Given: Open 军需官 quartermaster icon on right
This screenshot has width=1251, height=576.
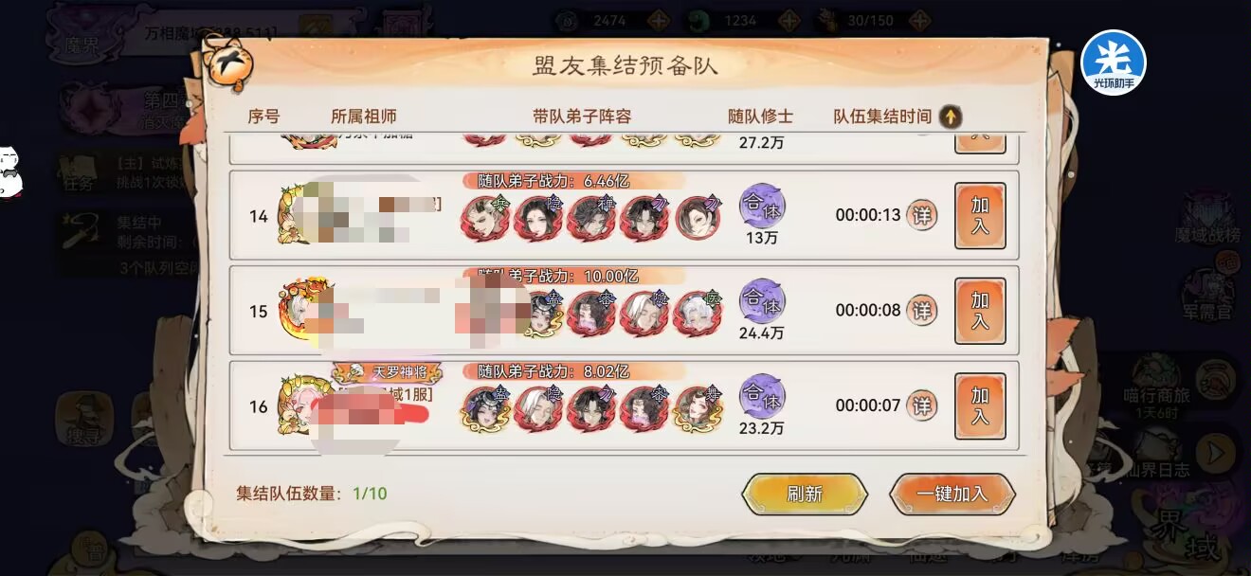Looking at the screenshot, I should pyautogui.click(x=1207, y=295).
